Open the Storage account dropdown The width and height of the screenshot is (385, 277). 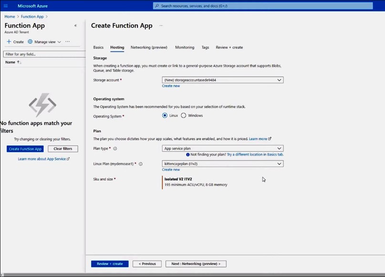click(223, 80)
